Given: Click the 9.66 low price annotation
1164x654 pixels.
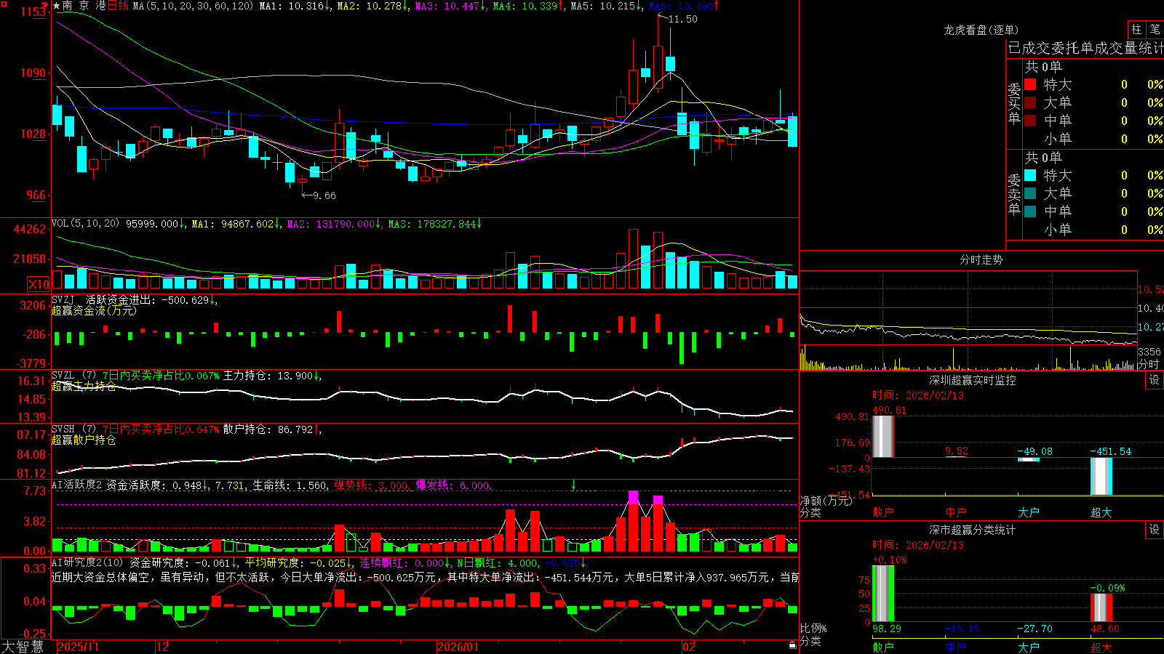Looking at the screenshot, I should coord(324,195).
